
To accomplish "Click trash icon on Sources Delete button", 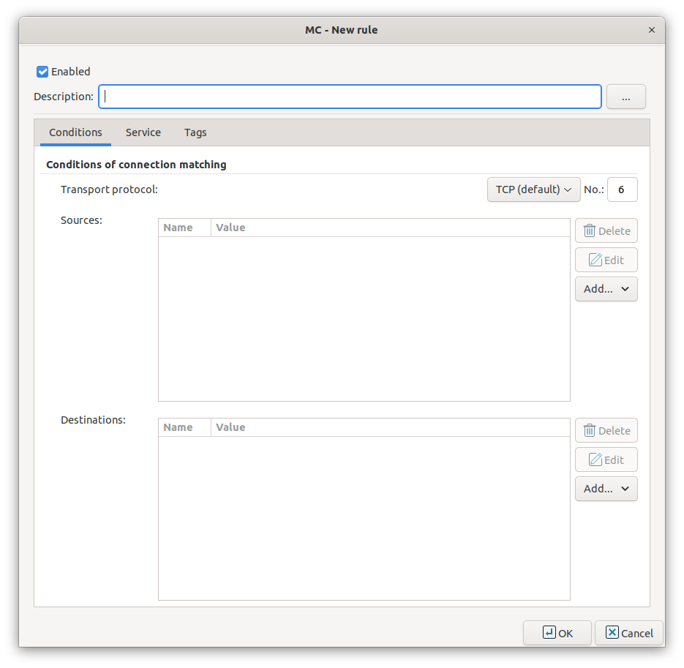I will [x=589, y=231].
